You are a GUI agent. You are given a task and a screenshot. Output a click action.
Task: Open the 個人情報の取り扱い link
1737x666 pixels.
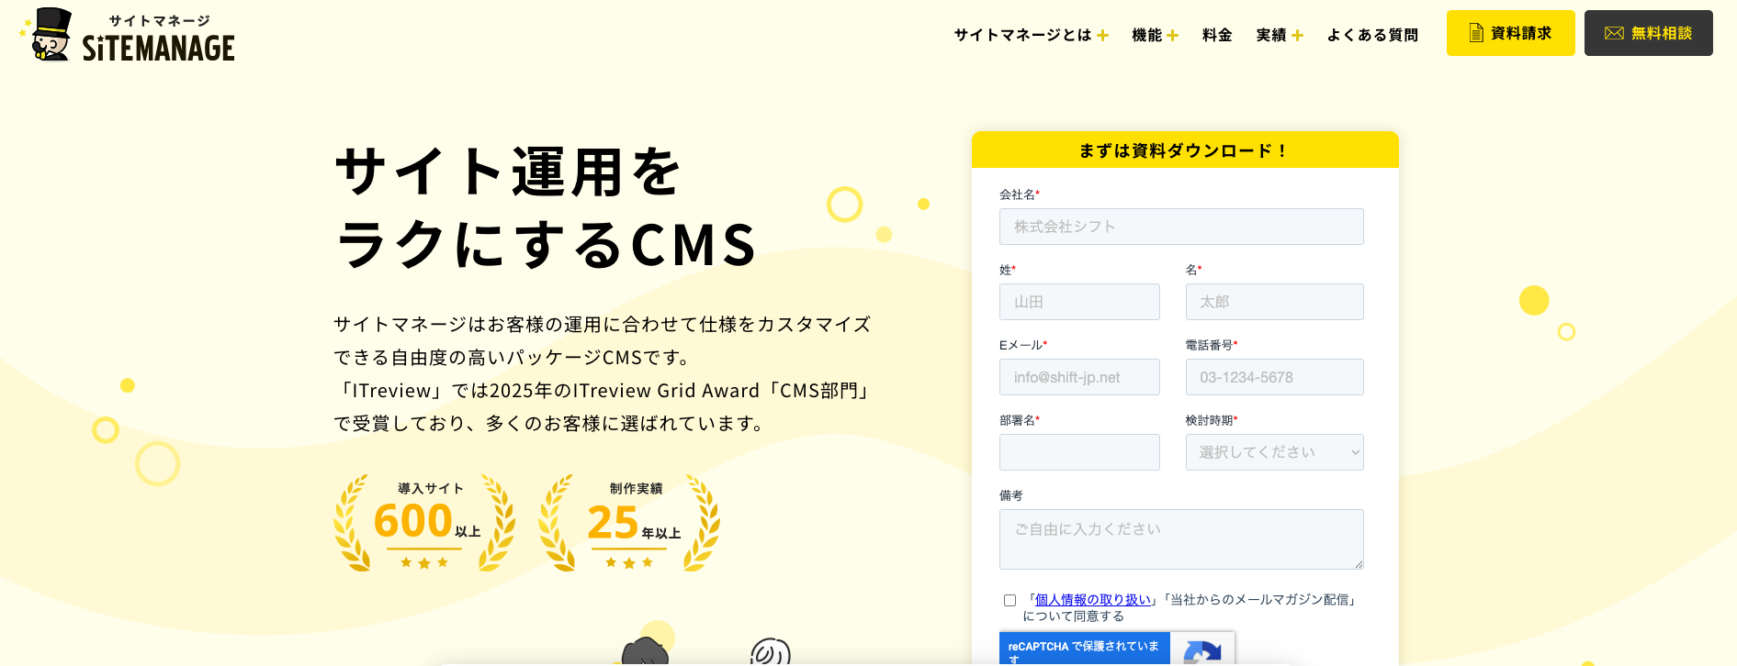pos(1093,600)
